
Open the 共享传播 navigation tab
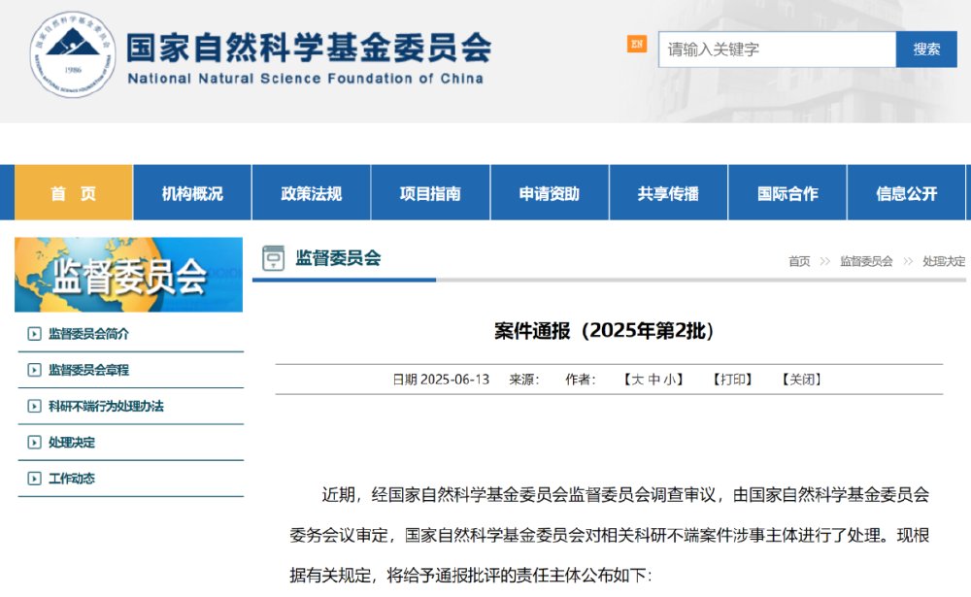[x=668, y=192]
